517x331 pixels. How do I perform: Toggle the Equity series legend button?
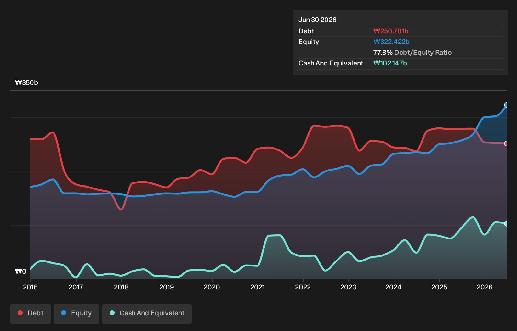pos(77,314)
